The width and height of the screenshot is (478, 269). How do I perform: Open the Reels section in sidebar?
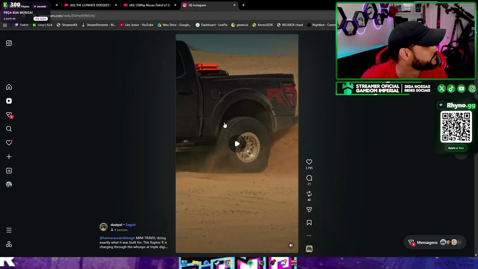click(x=9, y=101)
